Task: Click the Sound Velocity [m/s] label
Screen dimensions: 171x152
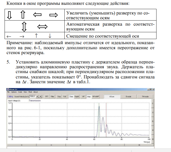Action: coord(22,96)
